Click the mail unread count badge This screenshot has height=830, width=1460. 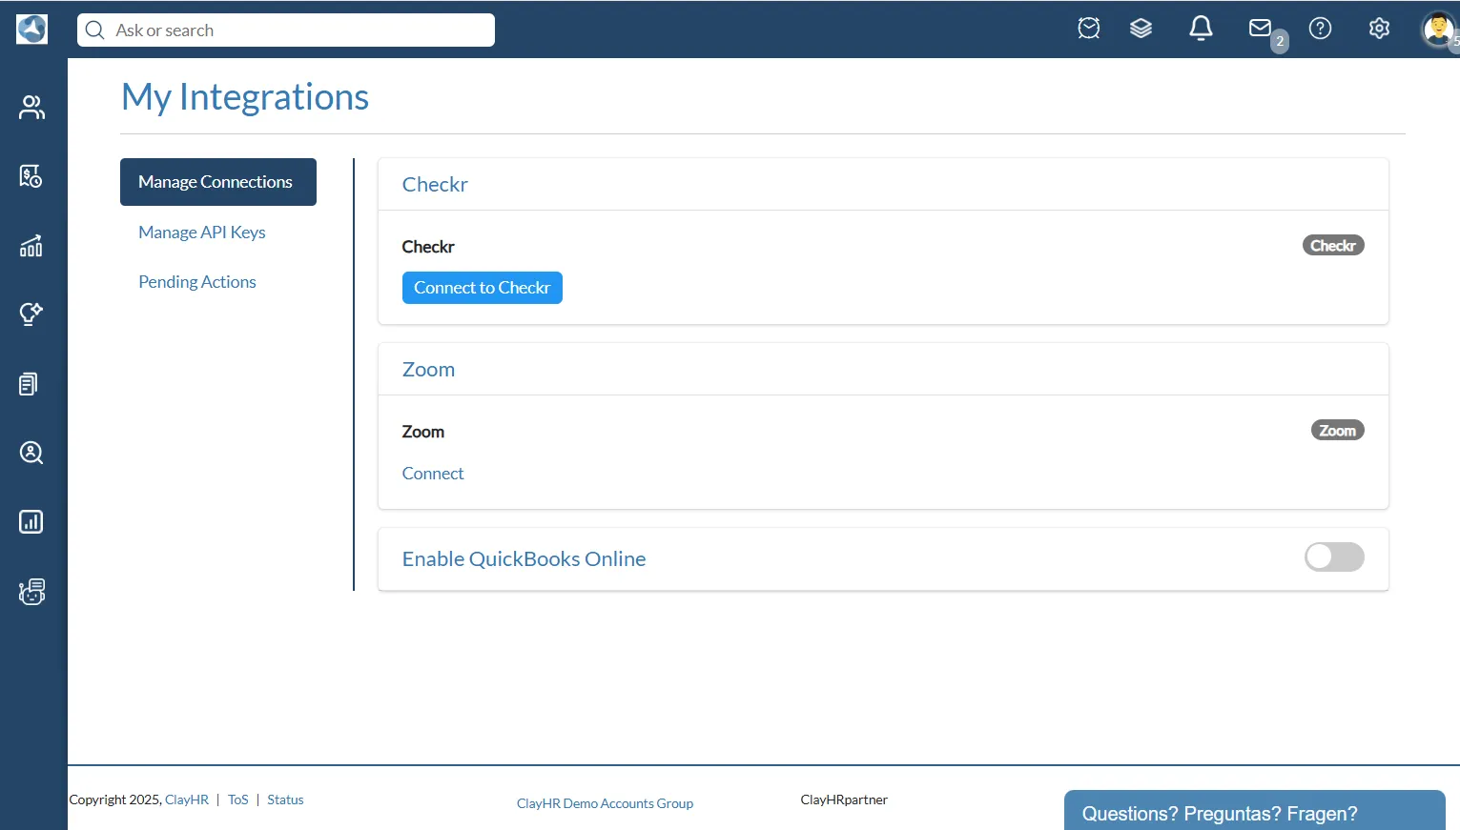click(x=1280, y=41)
